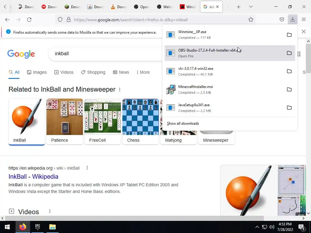Select the Minesweeper related card
Image resolution: width=311 pixels, height=233 pixels.
pos(216,137)
